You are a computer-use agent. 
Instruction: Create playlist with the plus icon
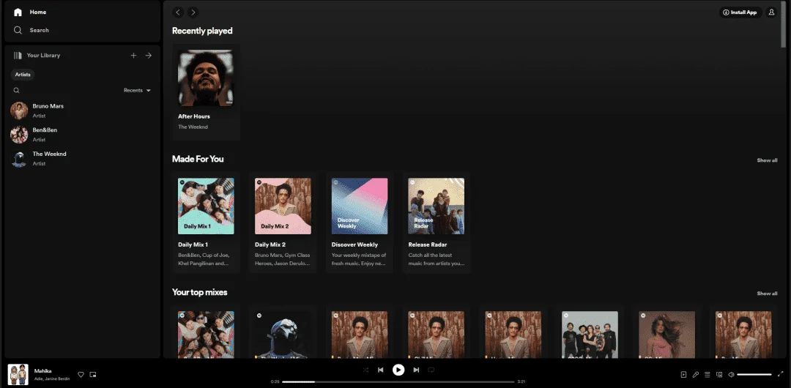point(134,56)
